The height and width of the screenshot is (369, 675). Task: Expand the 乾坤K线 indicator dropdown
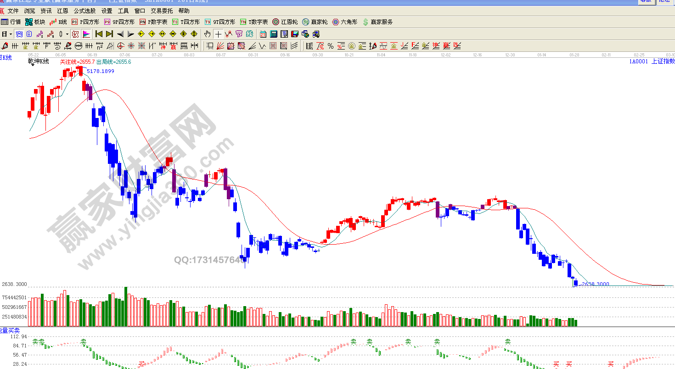32,65
